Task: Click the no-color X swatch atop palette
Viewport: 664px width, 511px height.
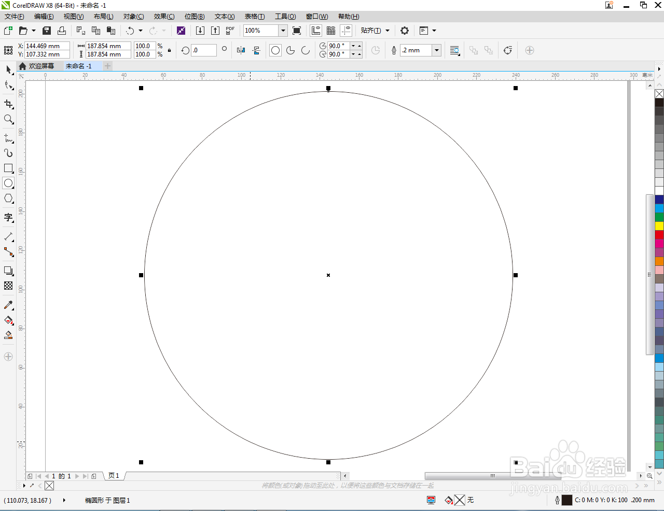Action: pyautogui.click(x=659, y=94)
